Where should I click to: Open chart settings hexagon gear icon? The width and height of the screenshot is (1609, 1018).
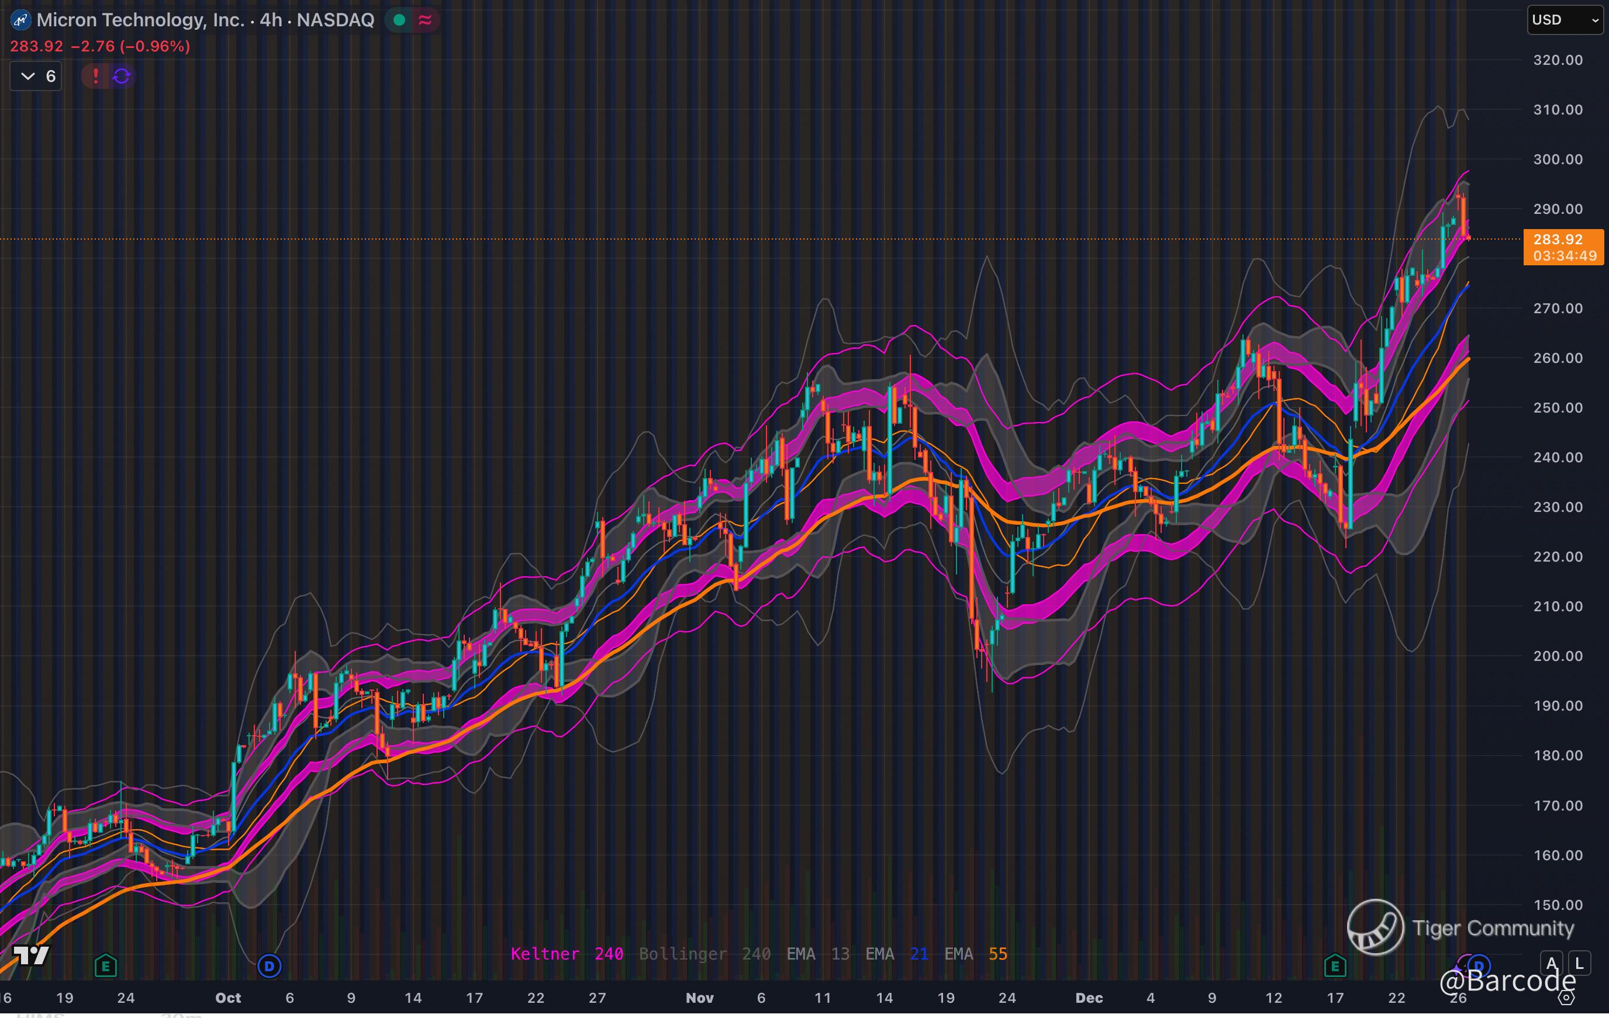(1567, 998)
